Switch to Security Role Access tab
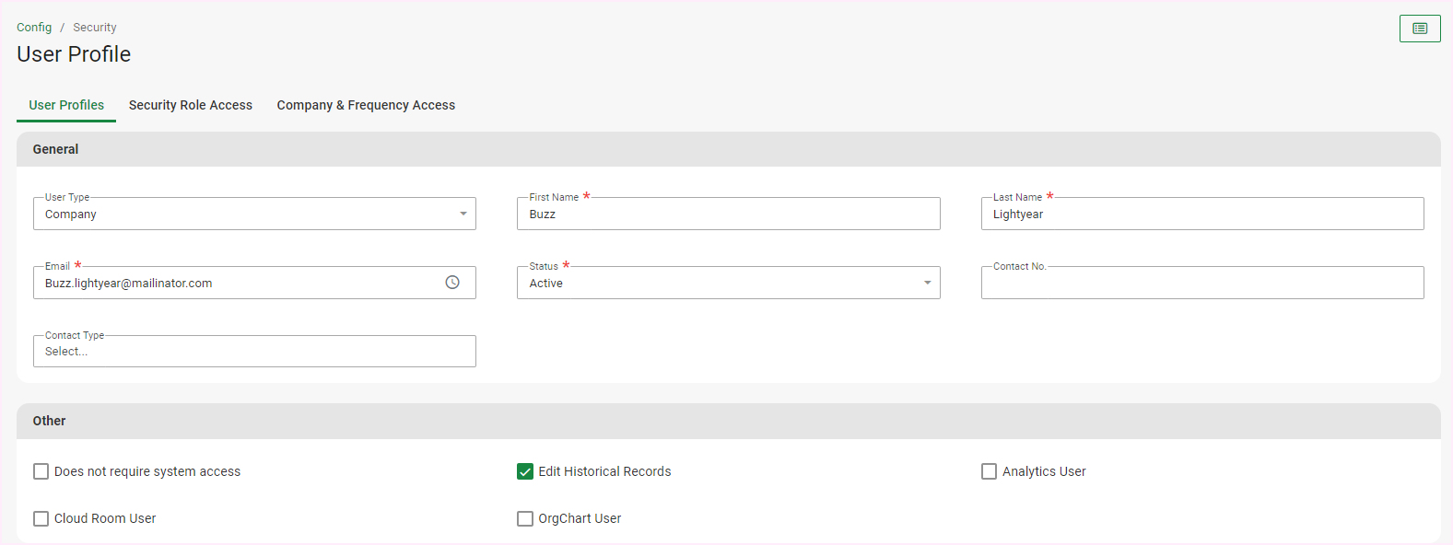The image size is (1453, 545). pyautogui.click(x=191, y=105)
